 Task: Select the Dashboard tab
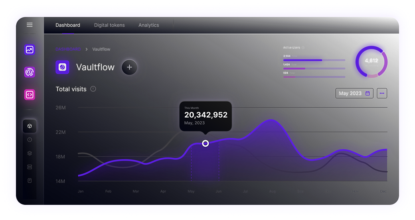68,25
